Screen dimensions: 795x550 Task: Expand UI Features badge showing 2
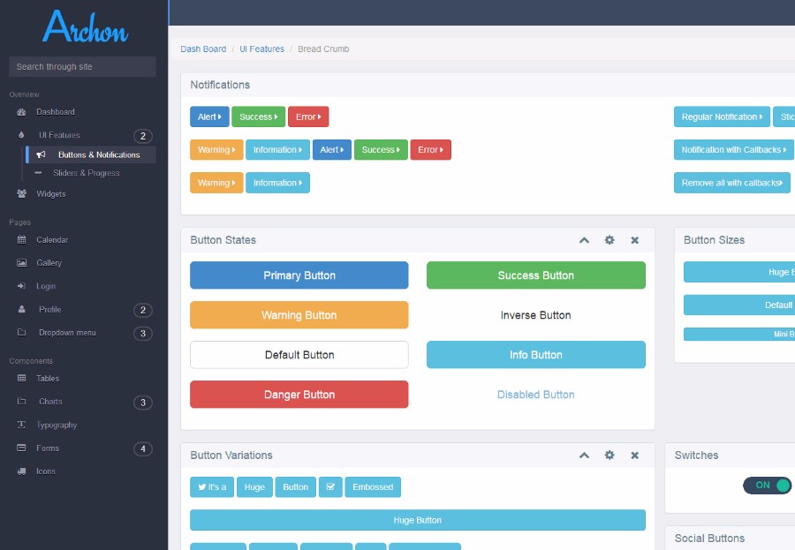click(x=143, y=136)
